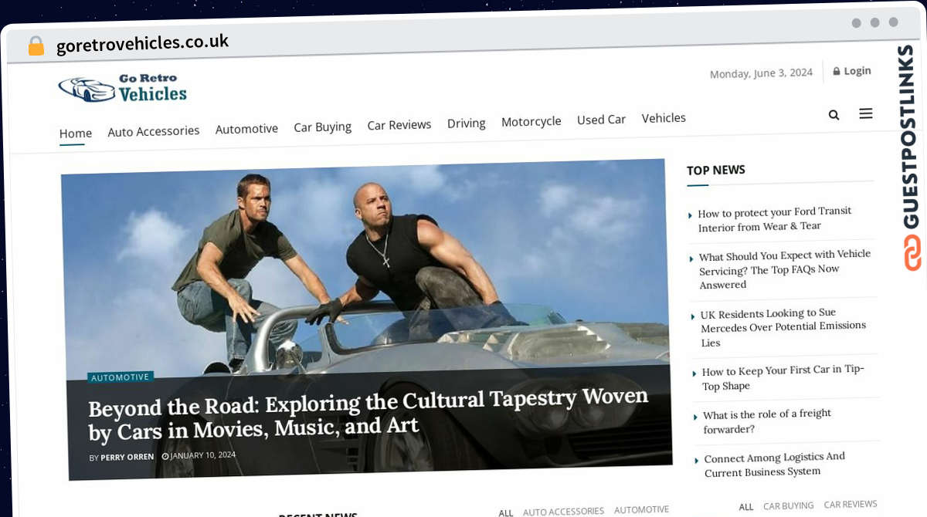Open the Beyond the Road article headline

tap(368, 412)
